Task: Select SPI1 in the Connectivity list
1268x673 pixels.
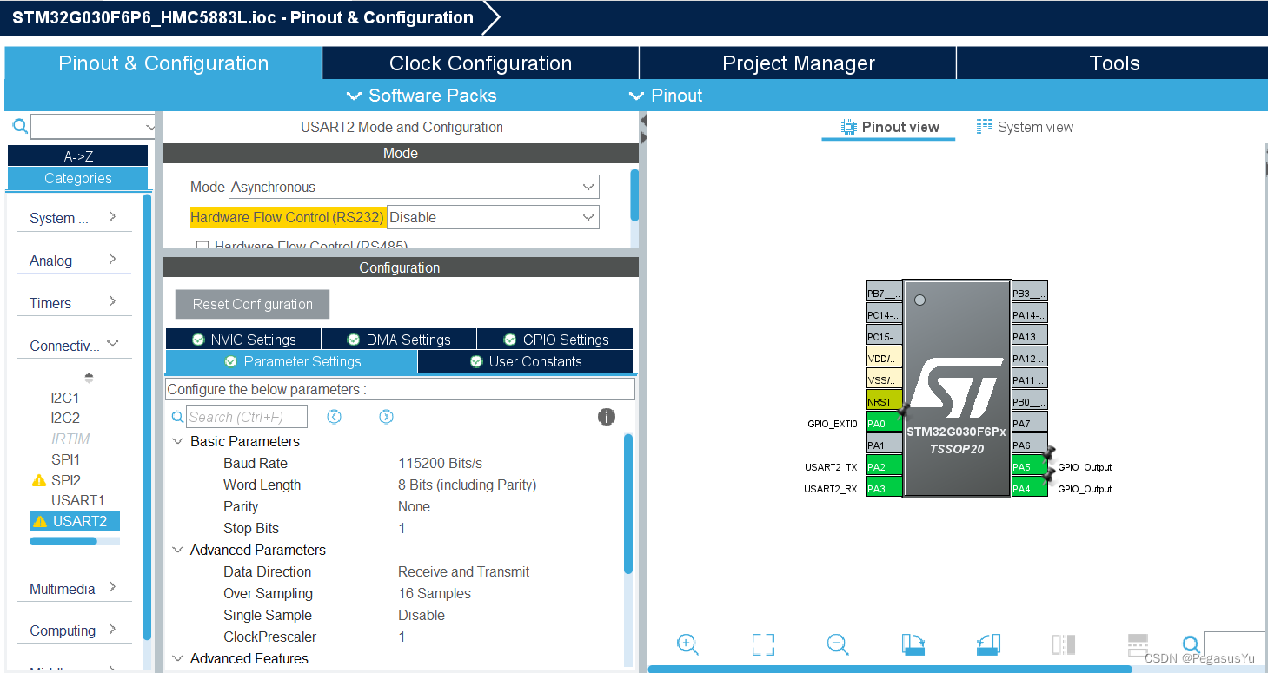Action: (65, 459)
